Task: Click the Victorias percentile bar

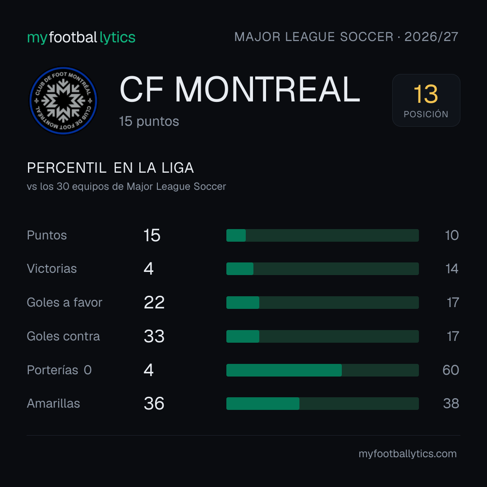Action: [x=322, y=269]
